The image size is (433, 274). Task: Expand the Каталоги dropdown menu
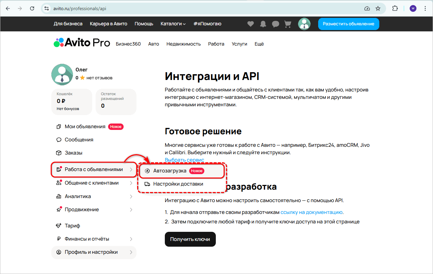173,24
